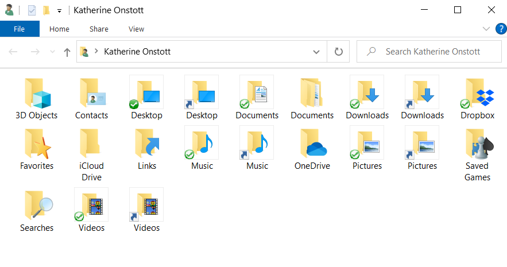507x267 pixels.
Task: Open the iCloud Drive folder
Action: (x=91, y=154)
